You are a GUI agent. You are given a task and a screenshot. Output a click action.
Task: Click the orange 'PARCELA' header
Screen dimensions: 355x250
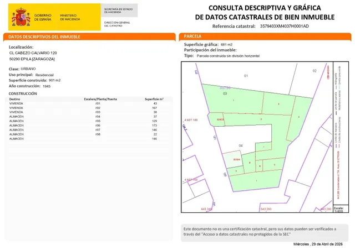[x=192, y=36]
